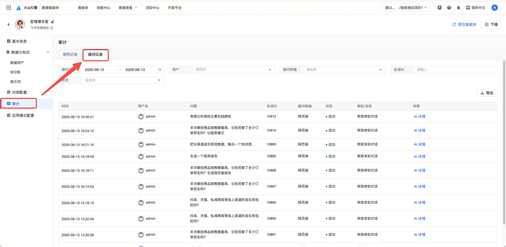Click the start date 2026-08-12 field
This screenshot has height=247, width=506.
click(x=95, y=69)
